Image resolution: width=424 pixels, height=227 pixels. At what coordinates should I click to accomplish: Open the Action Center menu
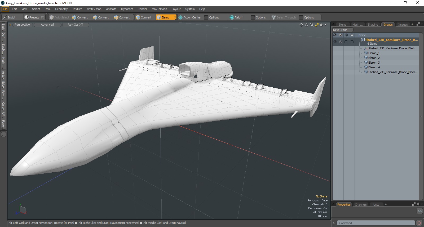coord(190,17)
